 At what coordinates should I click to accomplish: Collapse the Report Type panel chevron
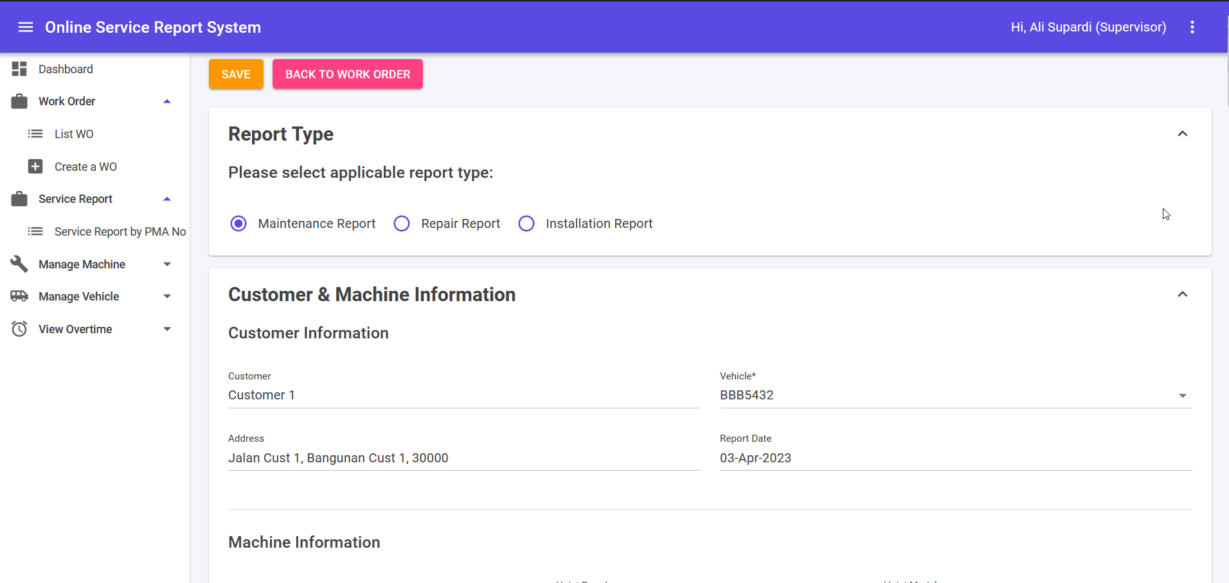(x=1182, y=134)
